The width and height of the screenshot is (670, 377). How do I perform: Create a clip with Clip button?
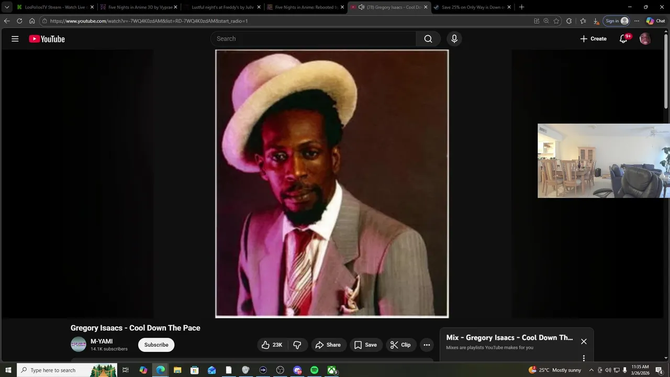click(400, 345)
